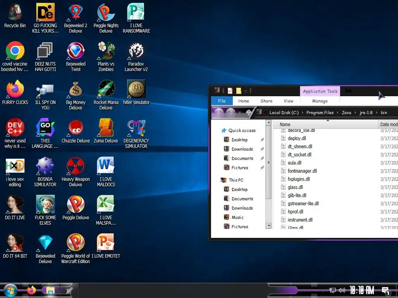Click pin icon beside Pictures

click(262, 168)
